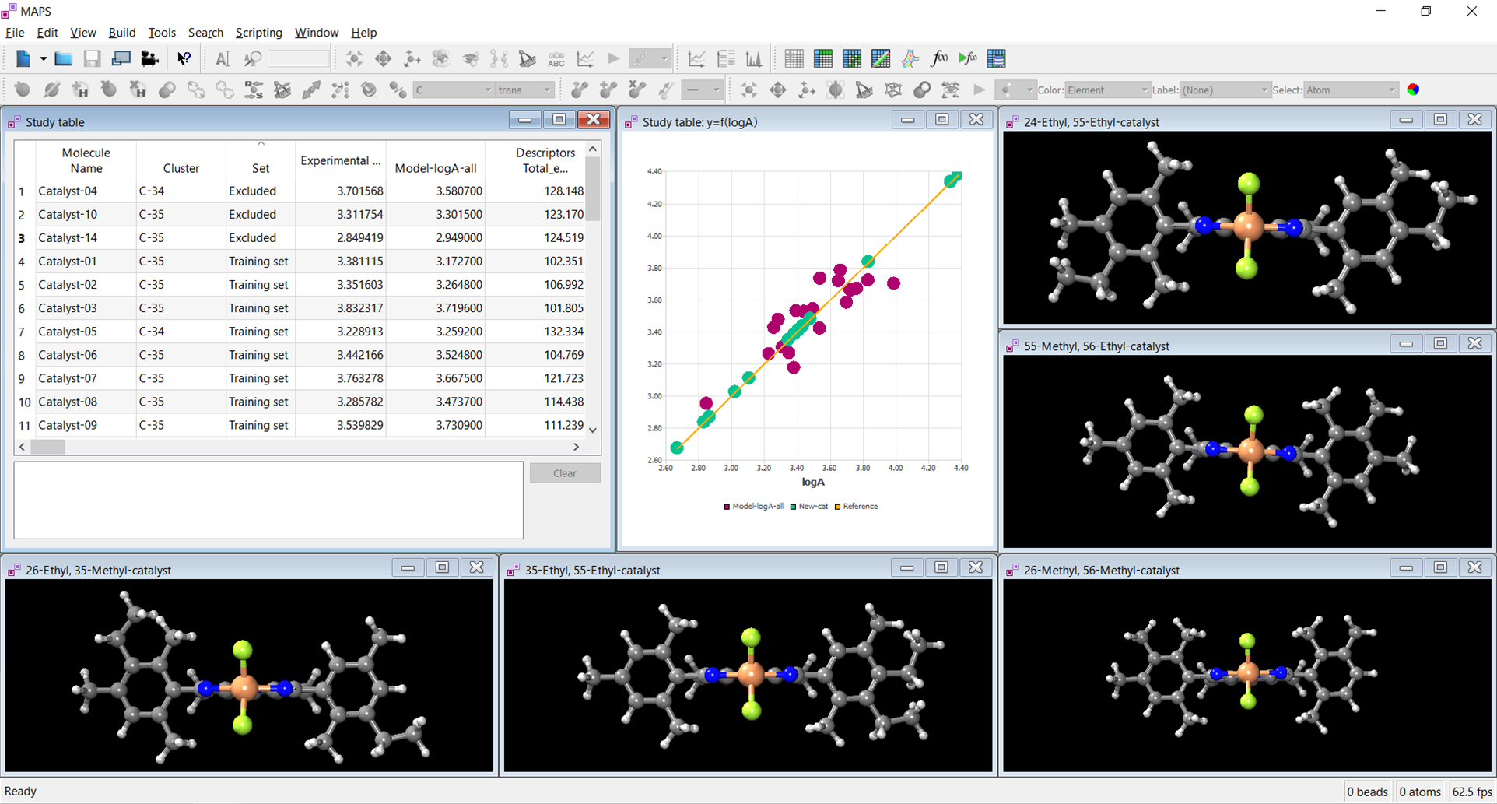This screenshot has width=1497, height=804.
Task: Open the Color Element dropdown
Action: coord(1107,90)
